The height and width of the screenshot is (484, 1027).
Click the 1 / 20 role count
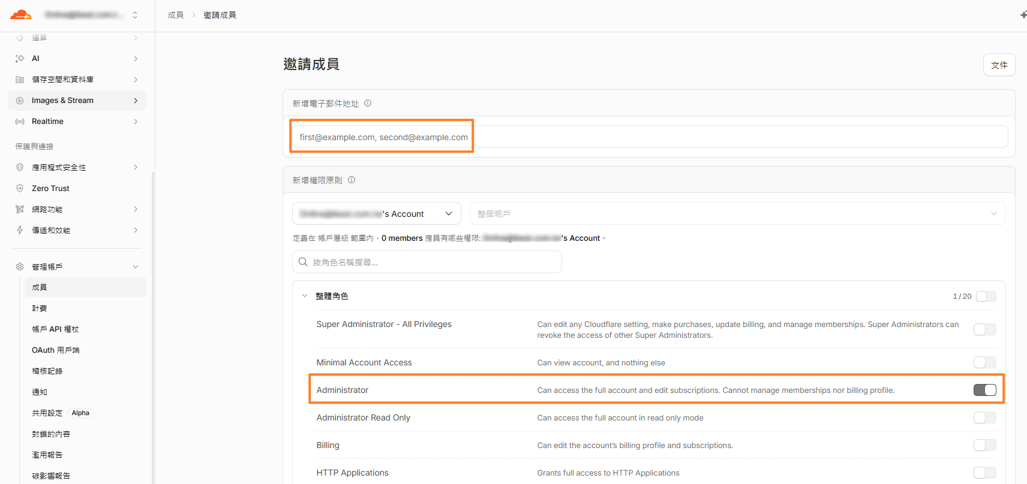click(x=962, y=297)
